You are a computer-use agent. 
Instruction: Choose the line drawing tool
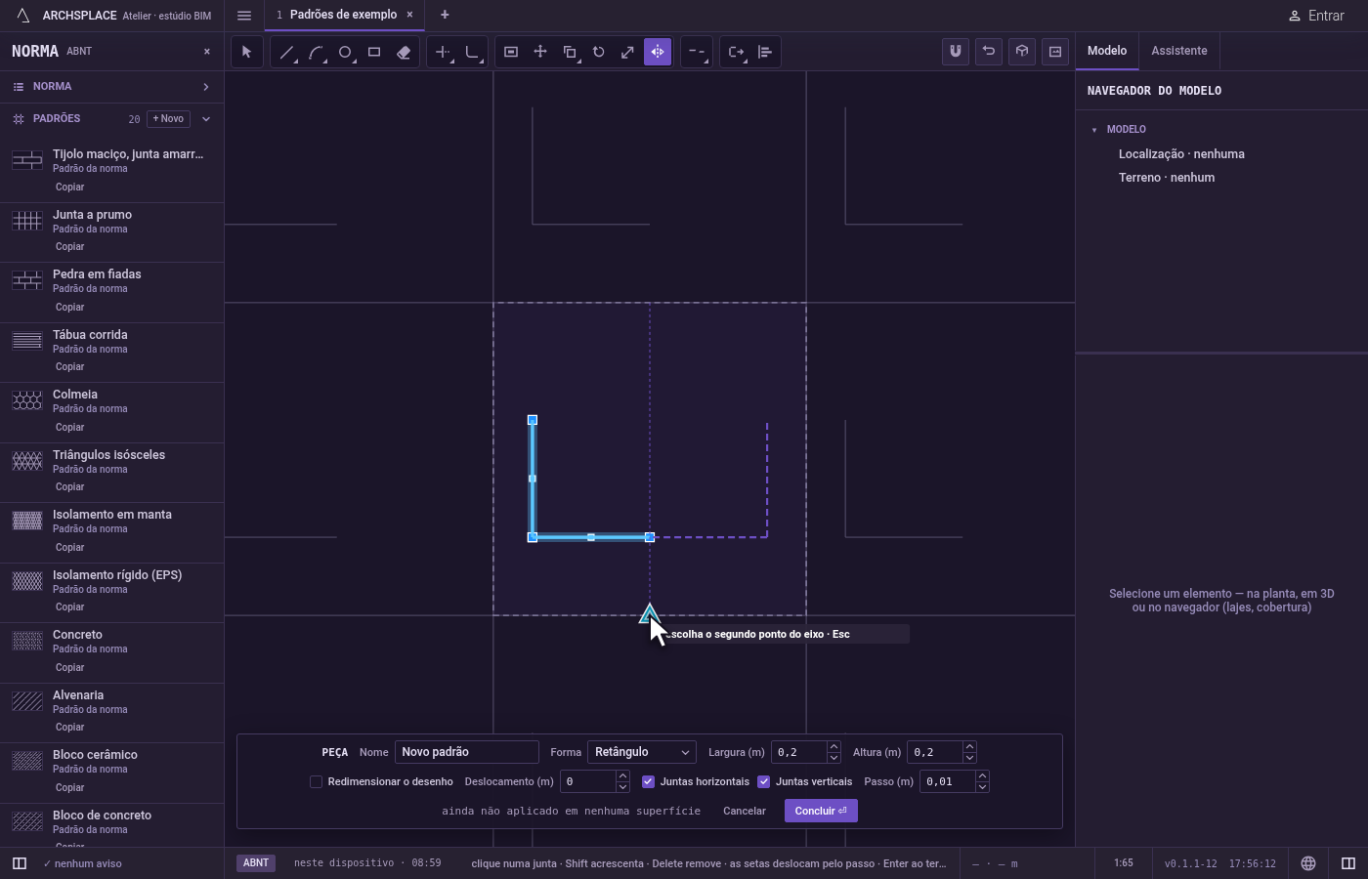(x=286, y=52)
